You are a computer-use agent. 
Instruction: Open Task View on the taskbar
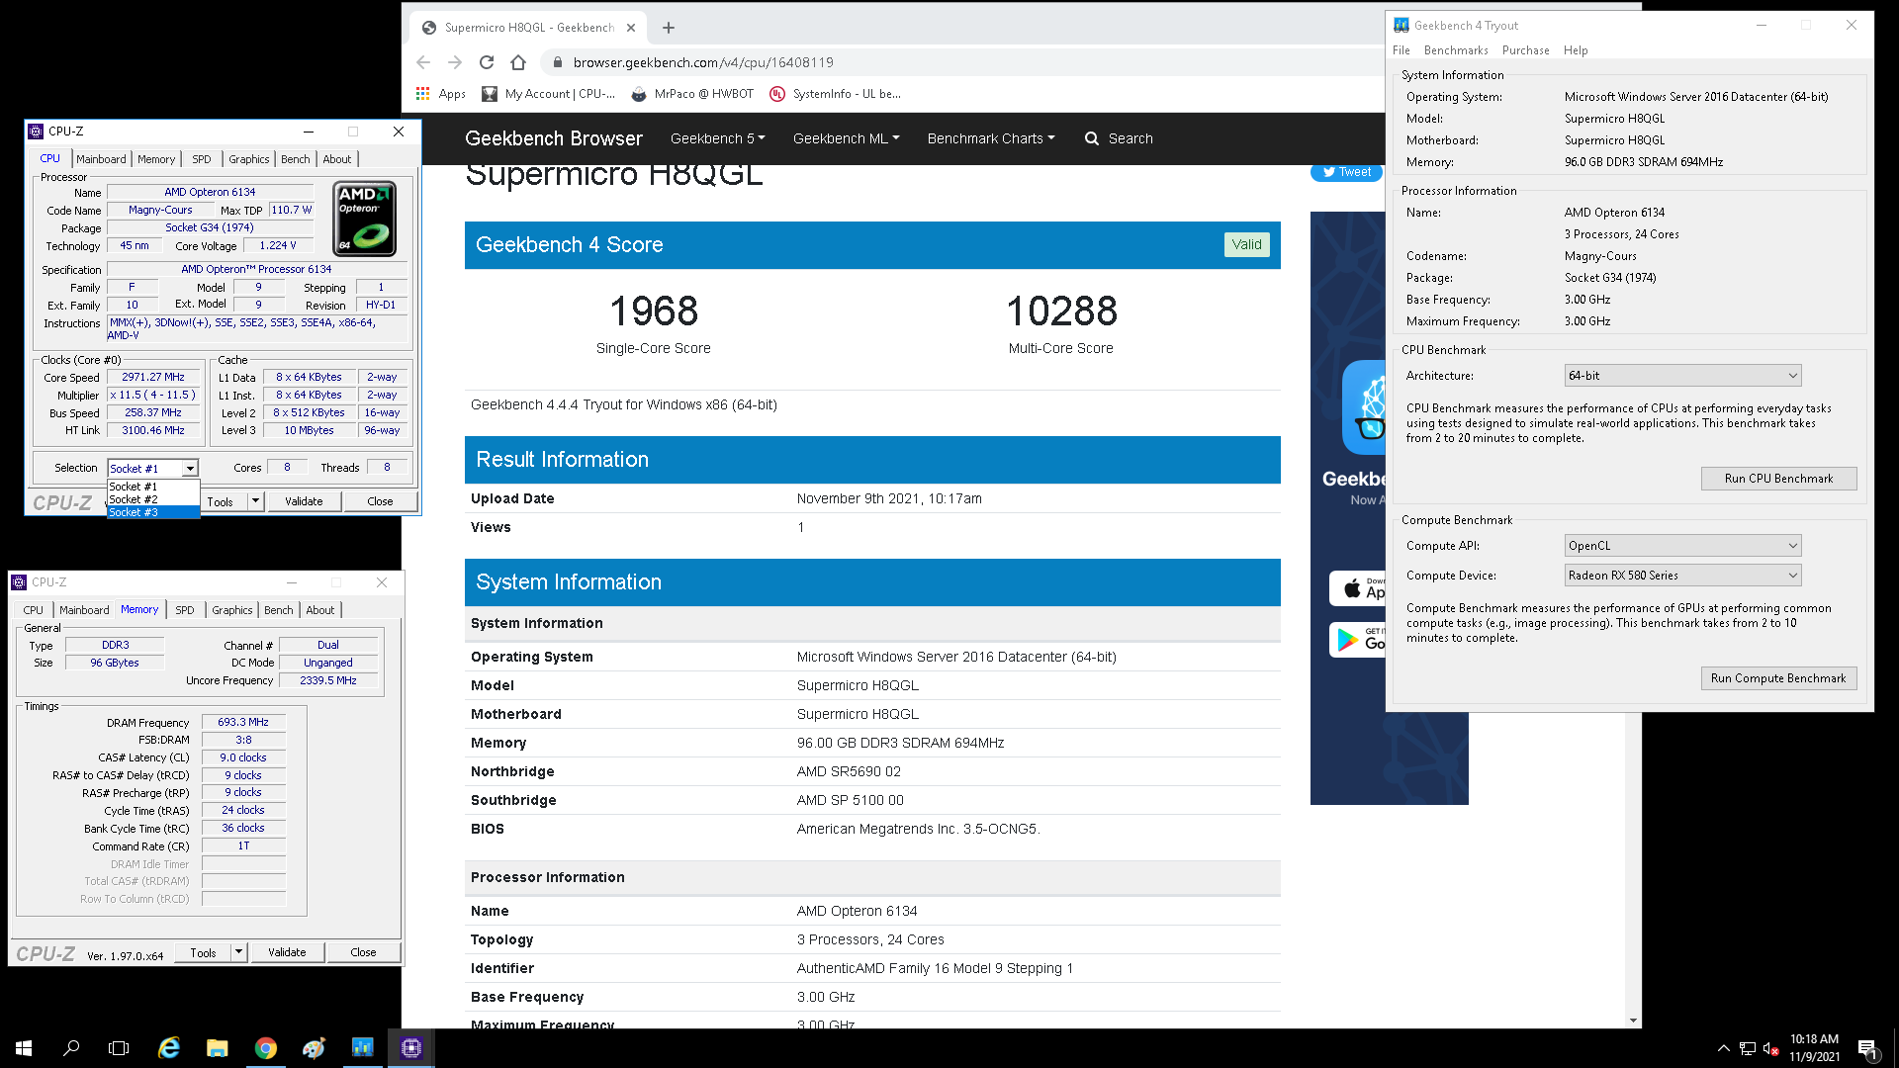point(119,1048)
